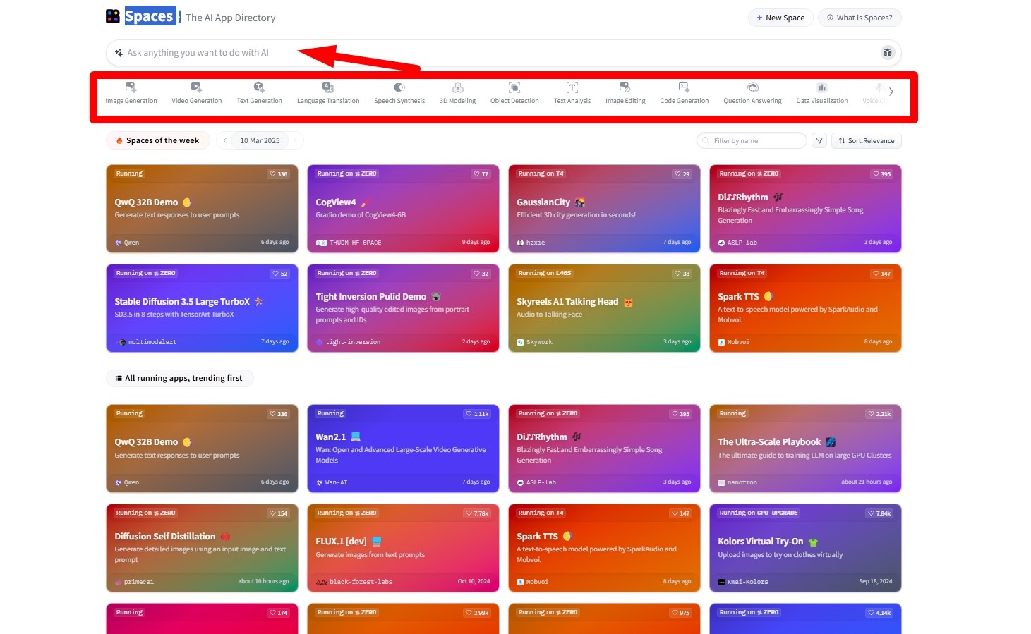Image resolution: width=1031 pixels, height=634 pixels.
Task: Open Object Detection category
Action: tap(514, 92)
